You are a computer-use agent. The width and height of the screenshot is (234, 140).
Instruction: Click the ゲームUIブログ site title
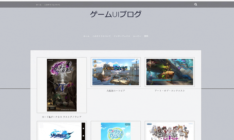coord(116,14)
